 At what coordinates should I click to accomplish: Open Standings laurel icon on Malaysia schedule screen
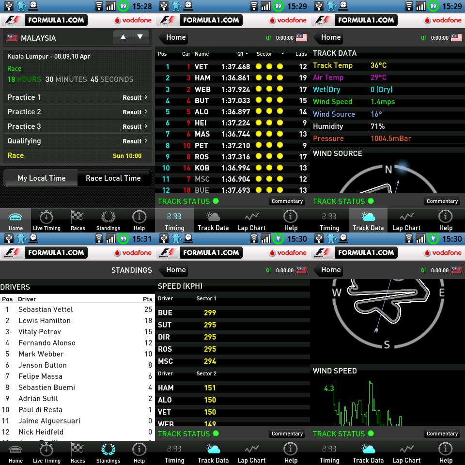108,220
